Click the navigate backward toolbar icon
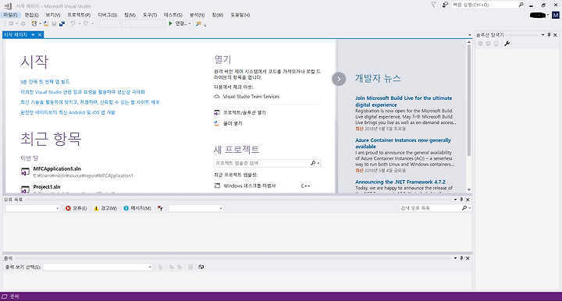 point(11,23)
